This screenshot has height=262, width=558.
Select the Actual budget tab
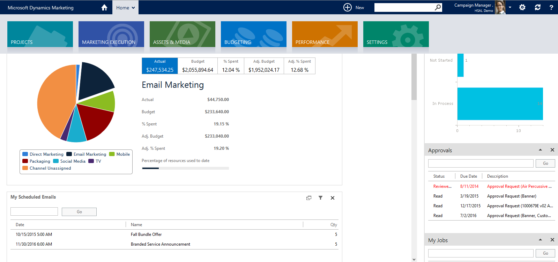tap(160, 66)
